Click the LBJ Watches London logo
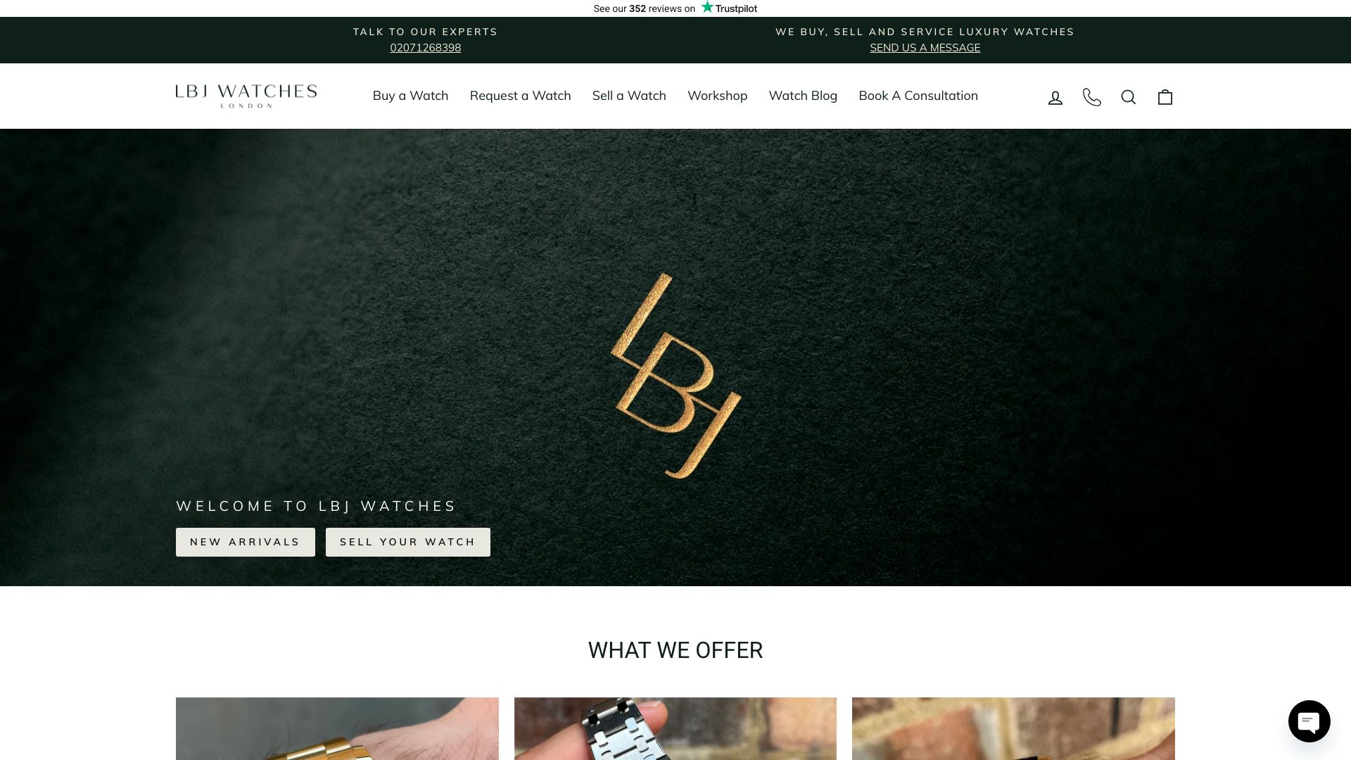This screenshot has height=760, width=1351. (x=246, y=96)
